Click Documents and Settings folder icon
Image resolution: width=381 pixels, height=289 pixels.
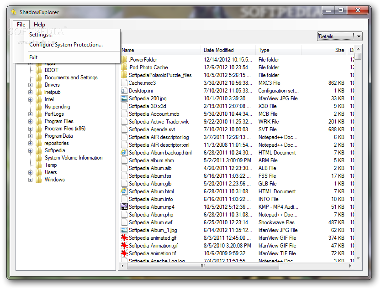(39, 77)
